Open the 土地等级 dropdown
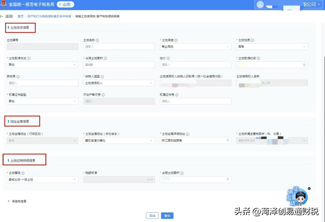 42,179
